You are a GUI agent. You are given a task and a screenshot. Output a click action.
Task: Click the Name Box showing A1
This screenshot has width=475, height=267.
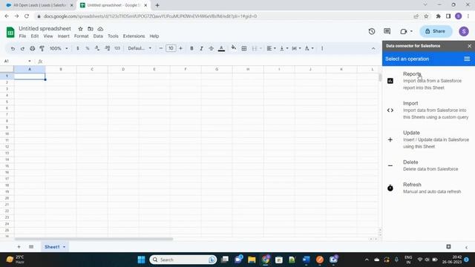(x=17, y=61)
